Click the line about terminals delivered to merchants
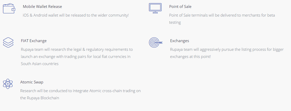The height and width of the screenshot is (111, 291). tap(222, 15)
